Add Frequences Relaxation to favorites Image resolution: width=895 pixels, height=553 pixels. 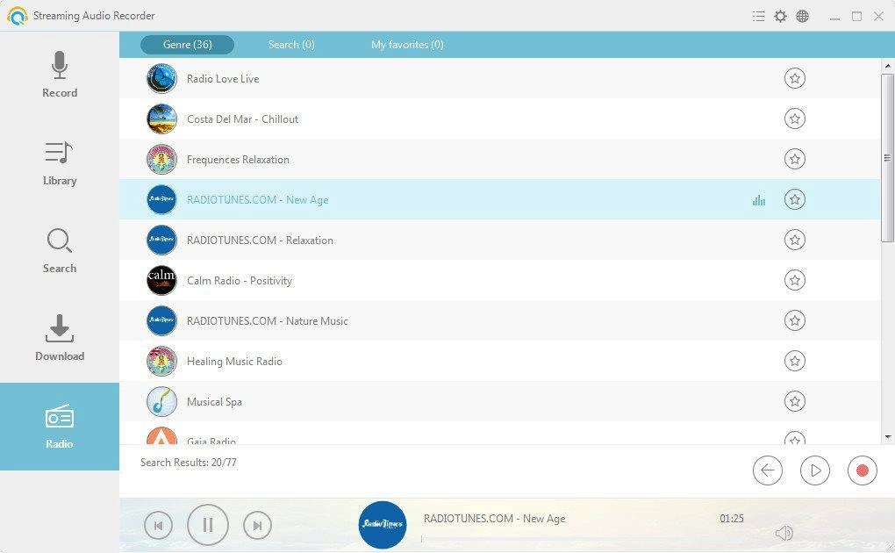pos(795,159)
